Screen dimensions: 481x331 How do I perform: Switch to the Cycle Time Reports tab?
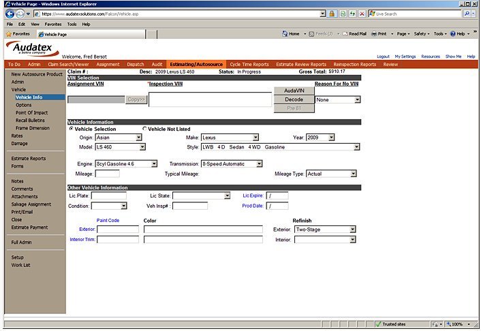(x=249, y=65)
